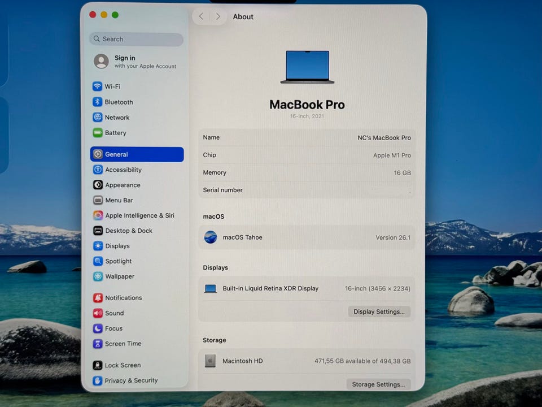Click the Apple Account avatar icon
Screen dimensions: 542x407
click(x=101, y=61)
